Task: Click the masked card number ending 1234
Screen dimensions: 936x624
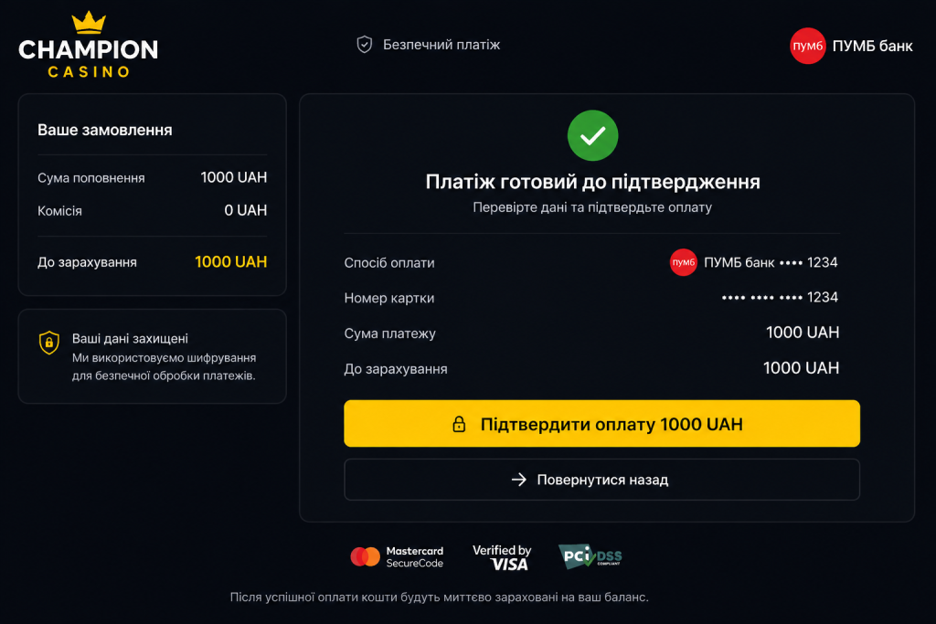Action: pos(780,297)
